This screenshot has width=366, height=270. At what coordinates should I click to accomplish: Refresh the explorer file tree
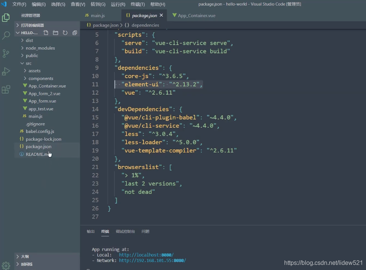point(65,33)
